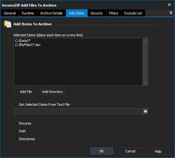Switch to the Runtime tab
Screen dimensions: 175x158
point(28,13)
